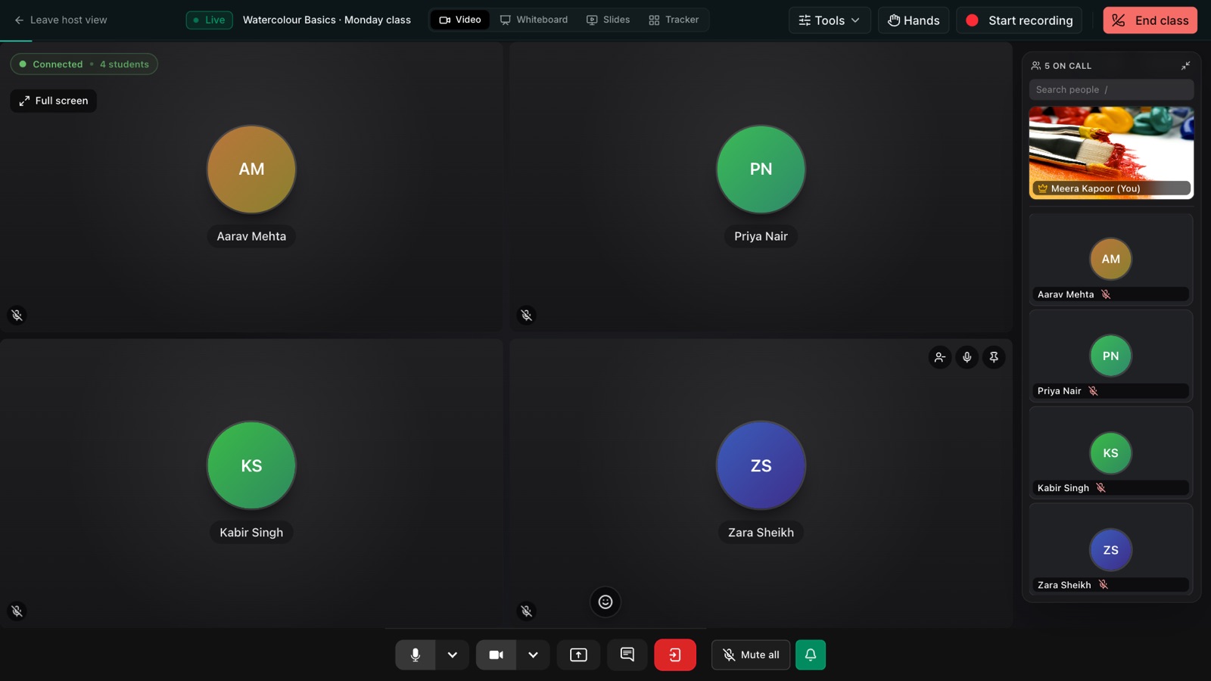Toggle microphone icon atop Zara Sheikh tile

(967, 357)
